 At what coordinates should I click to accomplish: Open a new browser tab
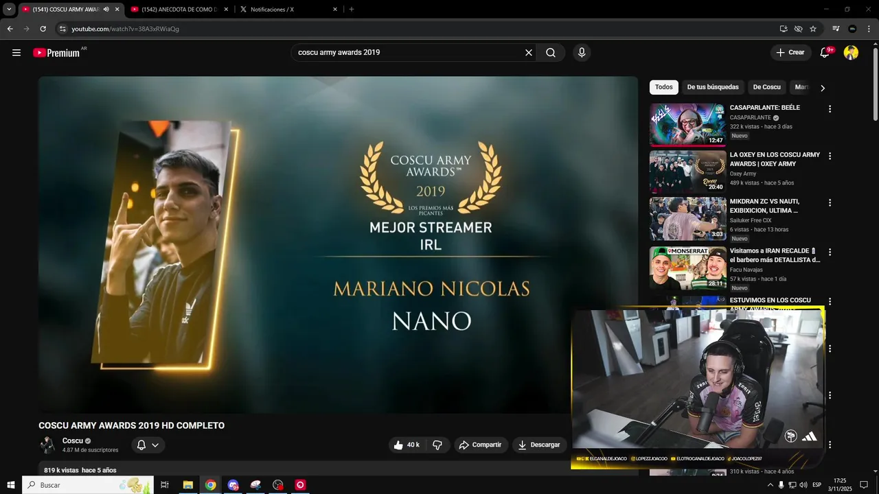point(352,10)
